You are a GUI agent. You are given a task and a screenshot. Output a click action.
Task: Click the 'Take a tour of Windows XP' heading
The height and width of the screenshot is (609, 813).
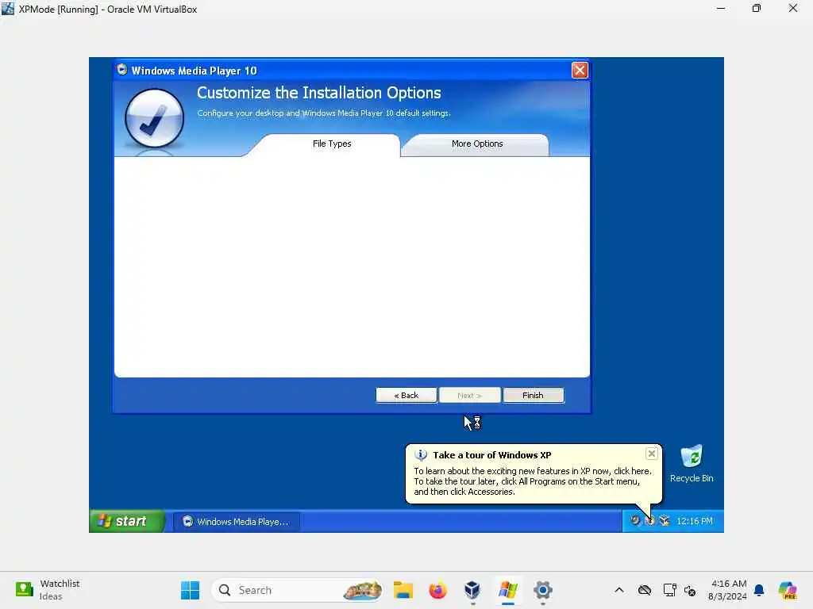492,455
